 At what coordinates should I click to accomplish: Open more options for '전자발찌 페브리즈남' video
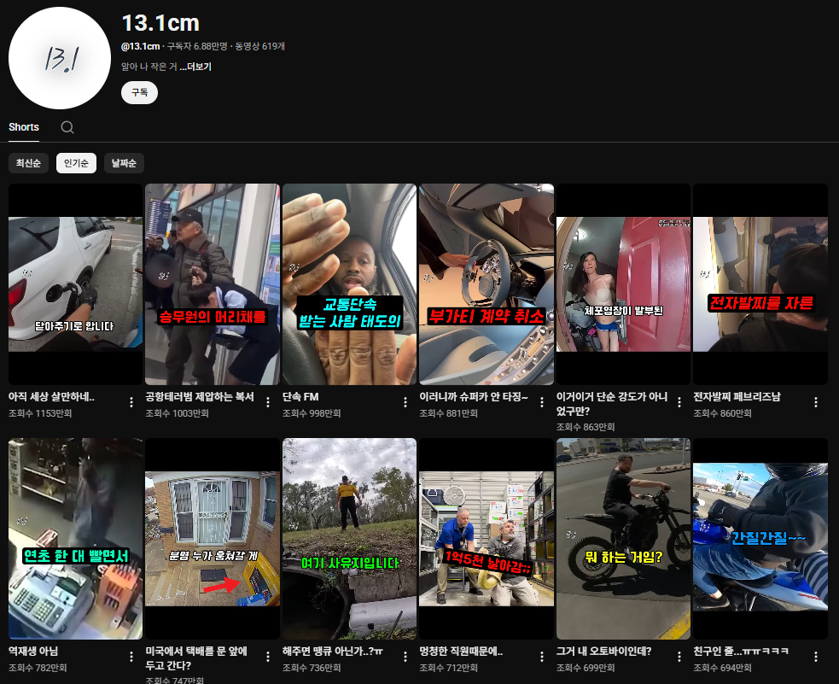tap(816, 402)
